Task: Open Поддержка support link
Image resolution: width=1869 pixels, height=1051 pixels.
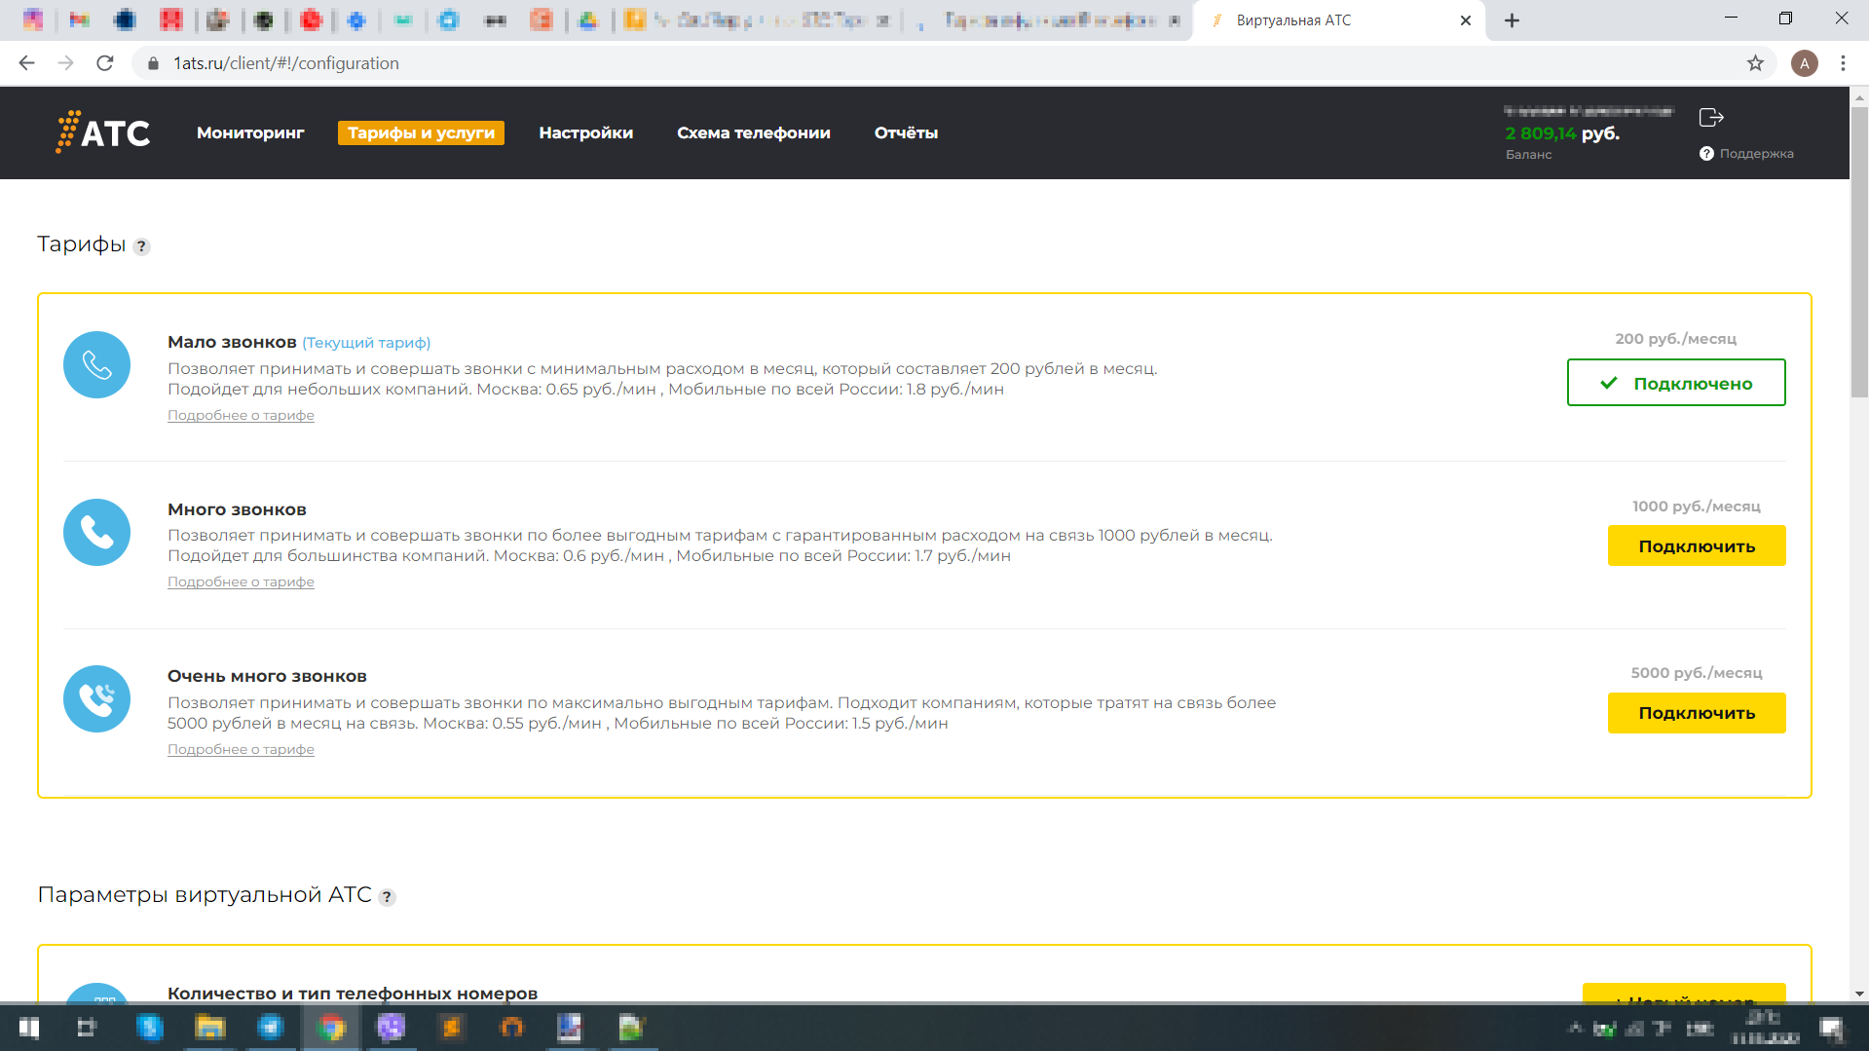Action: [x=1755, y=154]
